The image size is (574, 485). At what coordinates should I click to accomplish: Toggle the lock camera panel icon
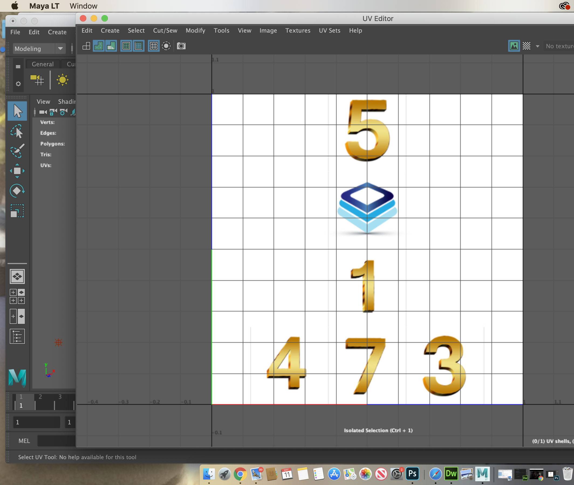pos(53,112)
